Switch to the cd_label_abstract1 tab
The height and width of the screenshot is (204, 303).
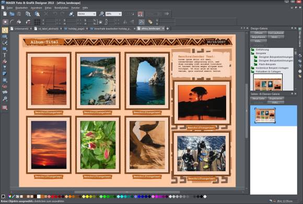tap(48, 29)
